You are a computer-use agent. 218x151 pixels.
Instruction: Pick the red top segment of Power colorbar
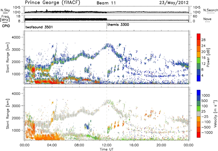[199, 37]
